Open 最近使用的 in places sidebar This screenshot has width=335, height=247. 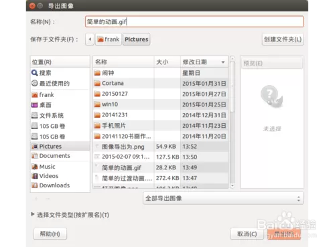click(60, 84)
